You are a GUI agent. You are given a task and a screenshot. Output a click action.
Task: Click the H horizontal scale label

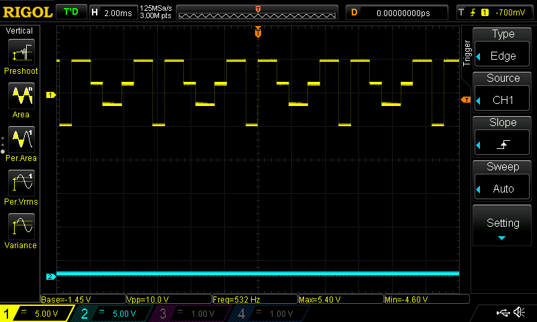click(95, 12)
